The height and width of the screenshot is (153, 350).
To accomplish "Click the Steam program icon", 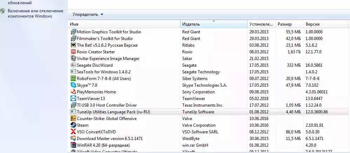I will coord(73,125).
